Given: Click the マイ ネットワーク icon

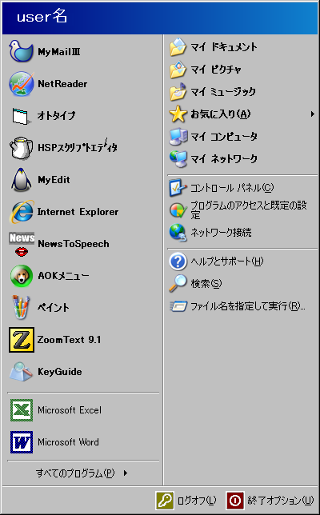Looking at the screenshot, I should pos(178,159).
